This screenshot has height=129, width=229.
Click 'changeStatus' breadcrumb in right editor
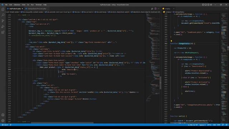coord(179,12)
